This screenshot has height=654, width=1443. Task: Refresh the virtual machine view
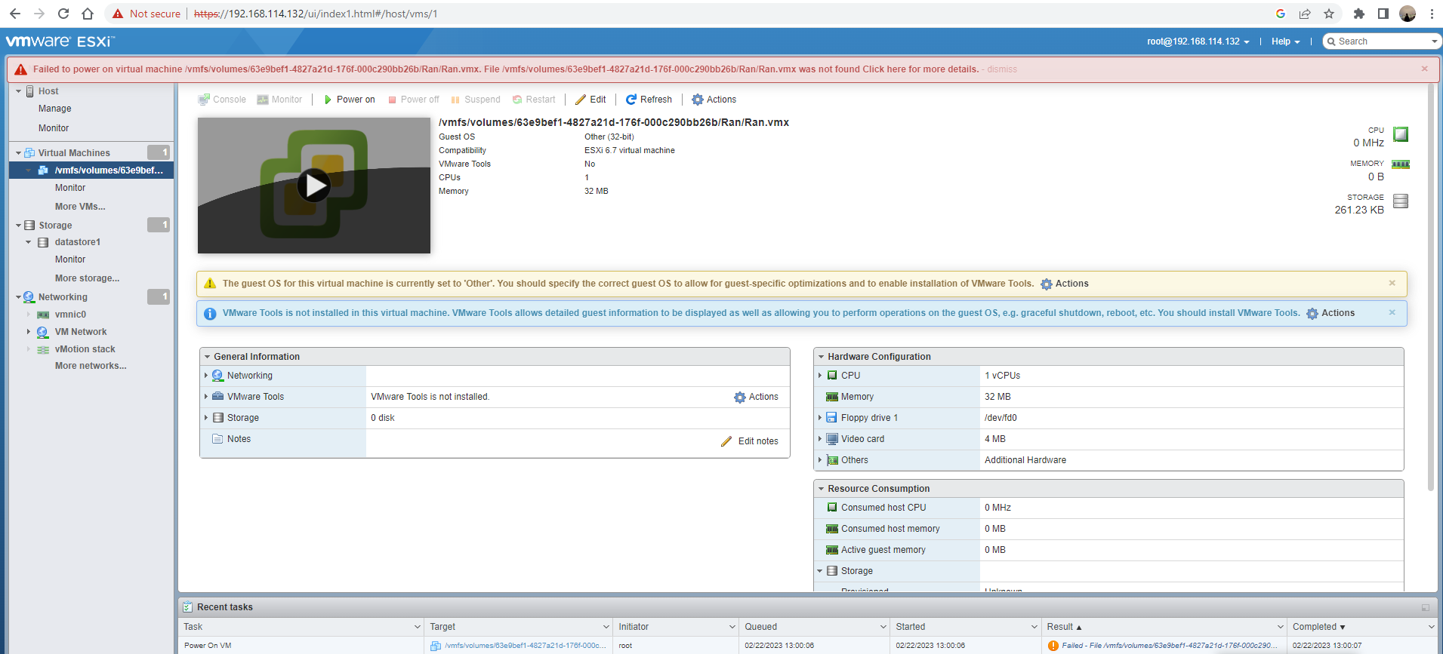[649, 100]
